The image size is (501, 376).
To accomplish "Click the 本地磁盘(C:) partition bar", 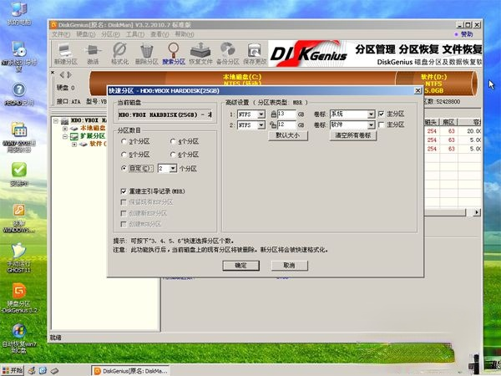I will pyautogui.click(x=242, y=80).
